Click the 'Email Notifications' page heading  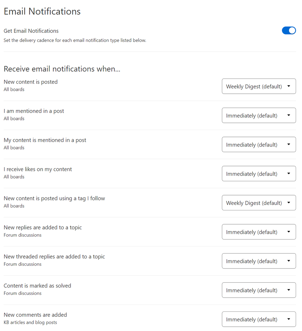42,11
